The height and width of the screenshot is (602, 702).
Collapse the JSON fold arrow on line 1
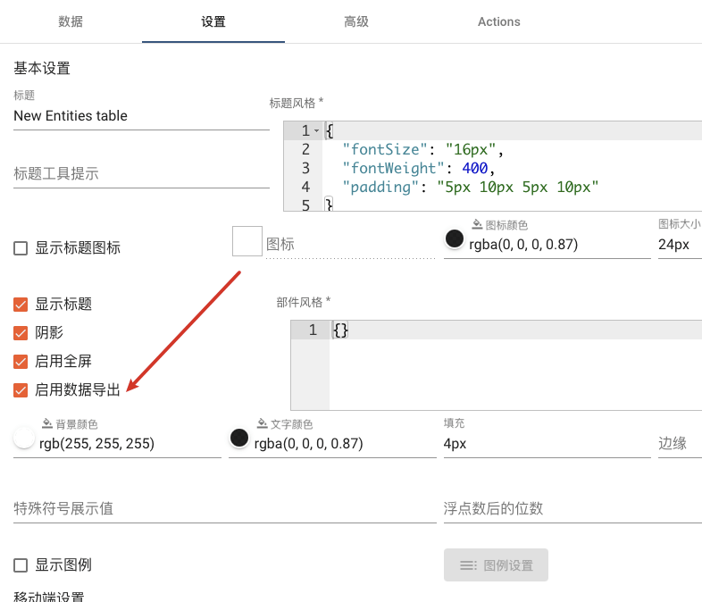(x=316, y=130)
